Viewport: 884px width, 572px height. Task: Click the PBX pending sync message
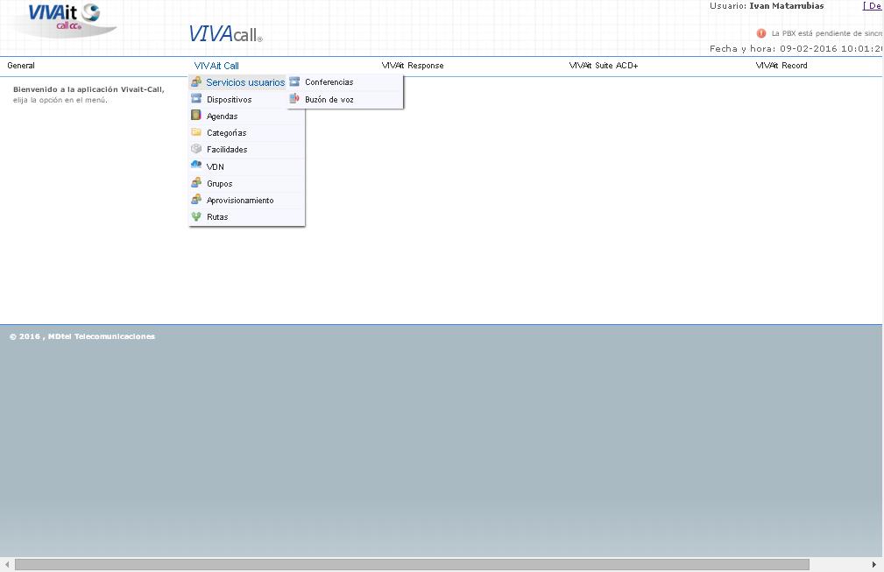827,33
